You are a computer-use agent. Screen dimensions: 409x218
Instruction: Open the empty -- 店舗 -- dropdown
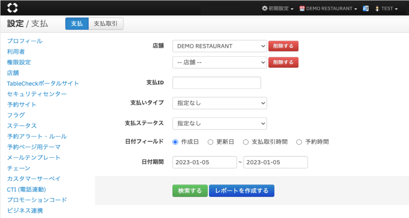[x=219, y=62]
